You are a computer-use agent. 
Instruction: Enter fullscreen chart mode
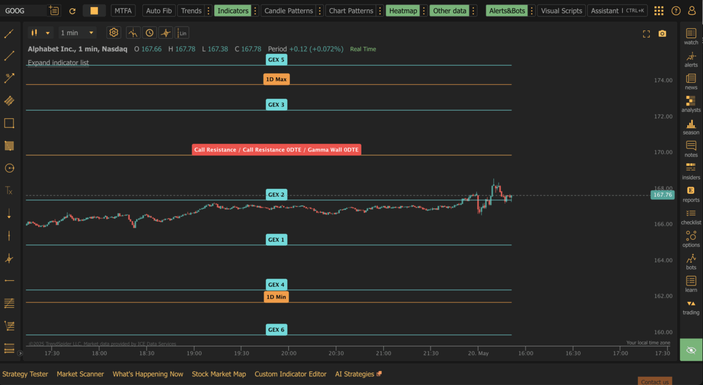click(646, 33)
